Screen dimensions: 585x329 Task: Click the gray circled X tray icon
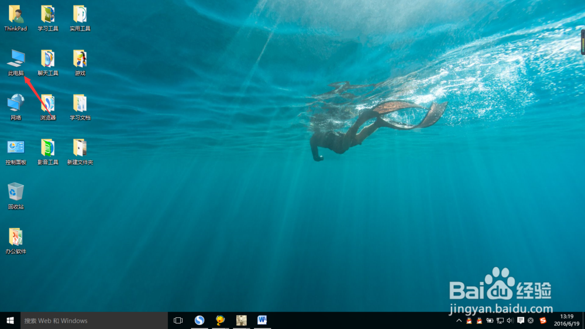pyautogui.click(x=531, y=320)
